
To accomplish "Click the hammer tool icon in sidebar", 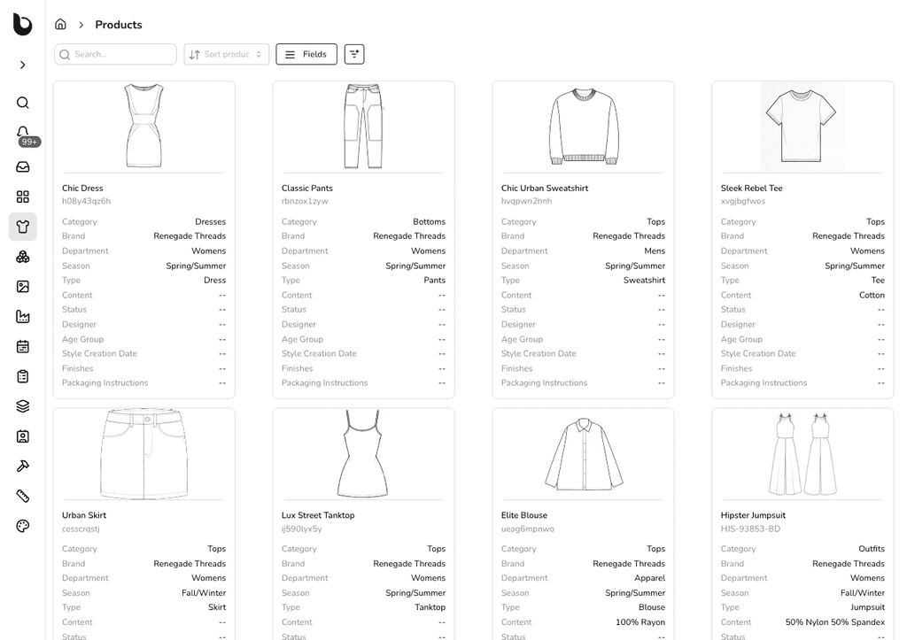I will pyautogui.click(x=22, y=466).
